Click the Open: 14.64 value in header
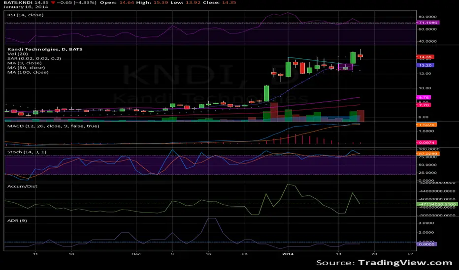 (117, 2)
